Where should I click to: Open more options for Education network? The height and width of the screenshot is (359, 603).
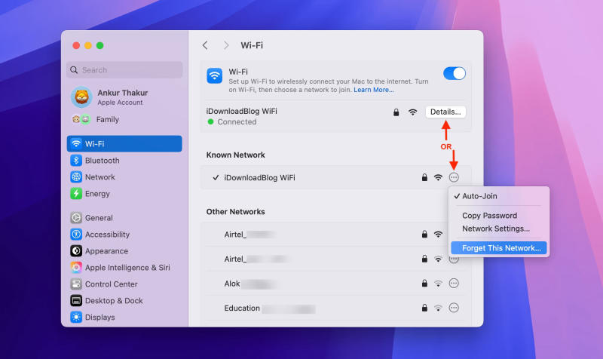tap(454, 308)
